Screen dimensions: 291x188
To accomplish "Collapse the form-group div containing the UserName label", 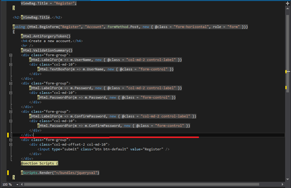I will pos(11,55).
